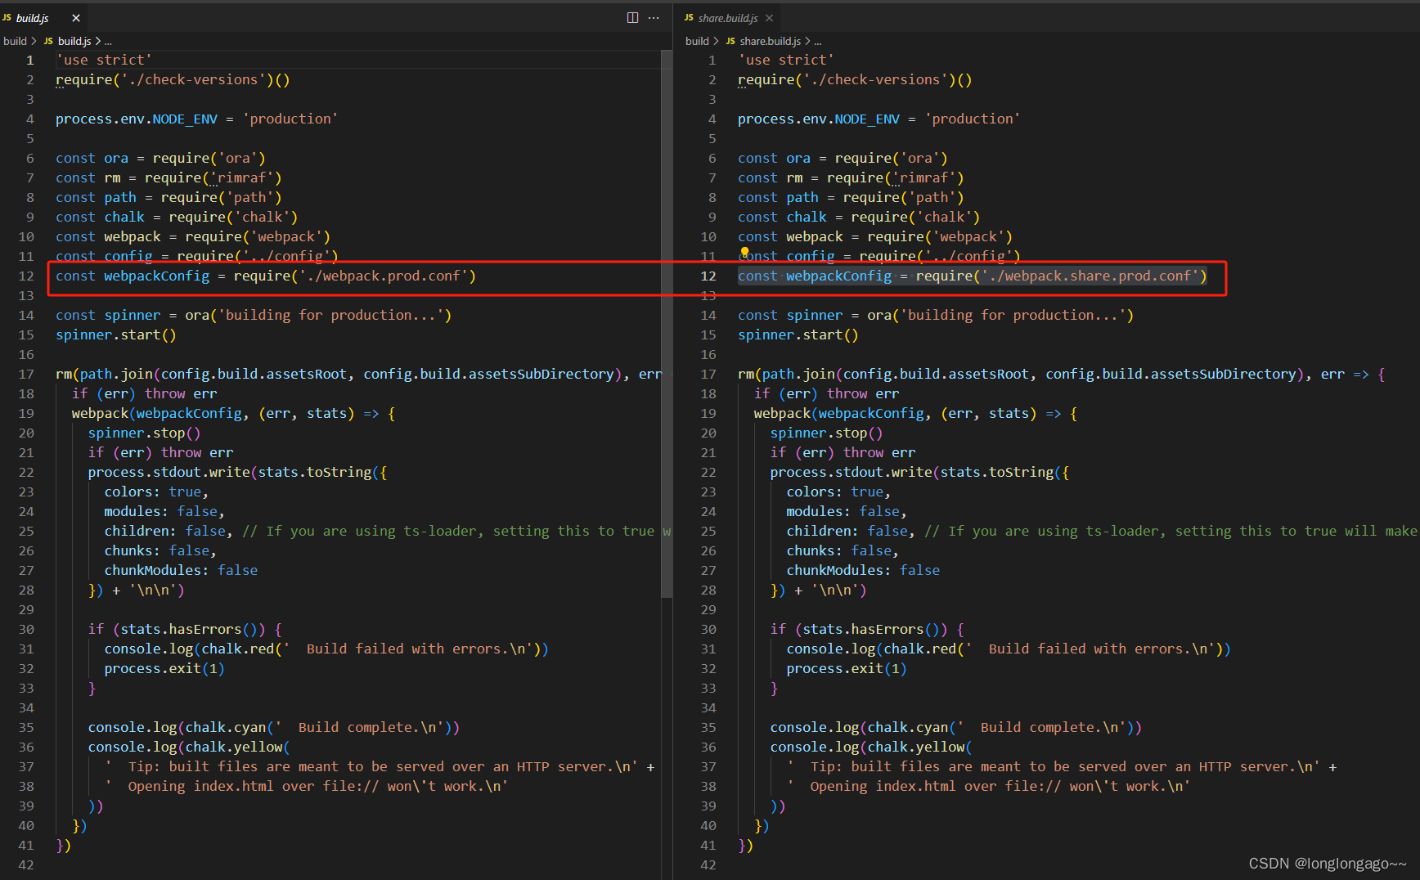Click 'use strict' on line 1 left editor

click(x=104, y=60)
